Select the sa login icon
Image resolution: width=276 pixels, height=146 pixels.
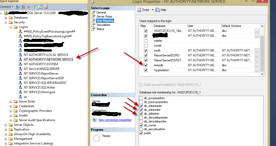point(20,97)
